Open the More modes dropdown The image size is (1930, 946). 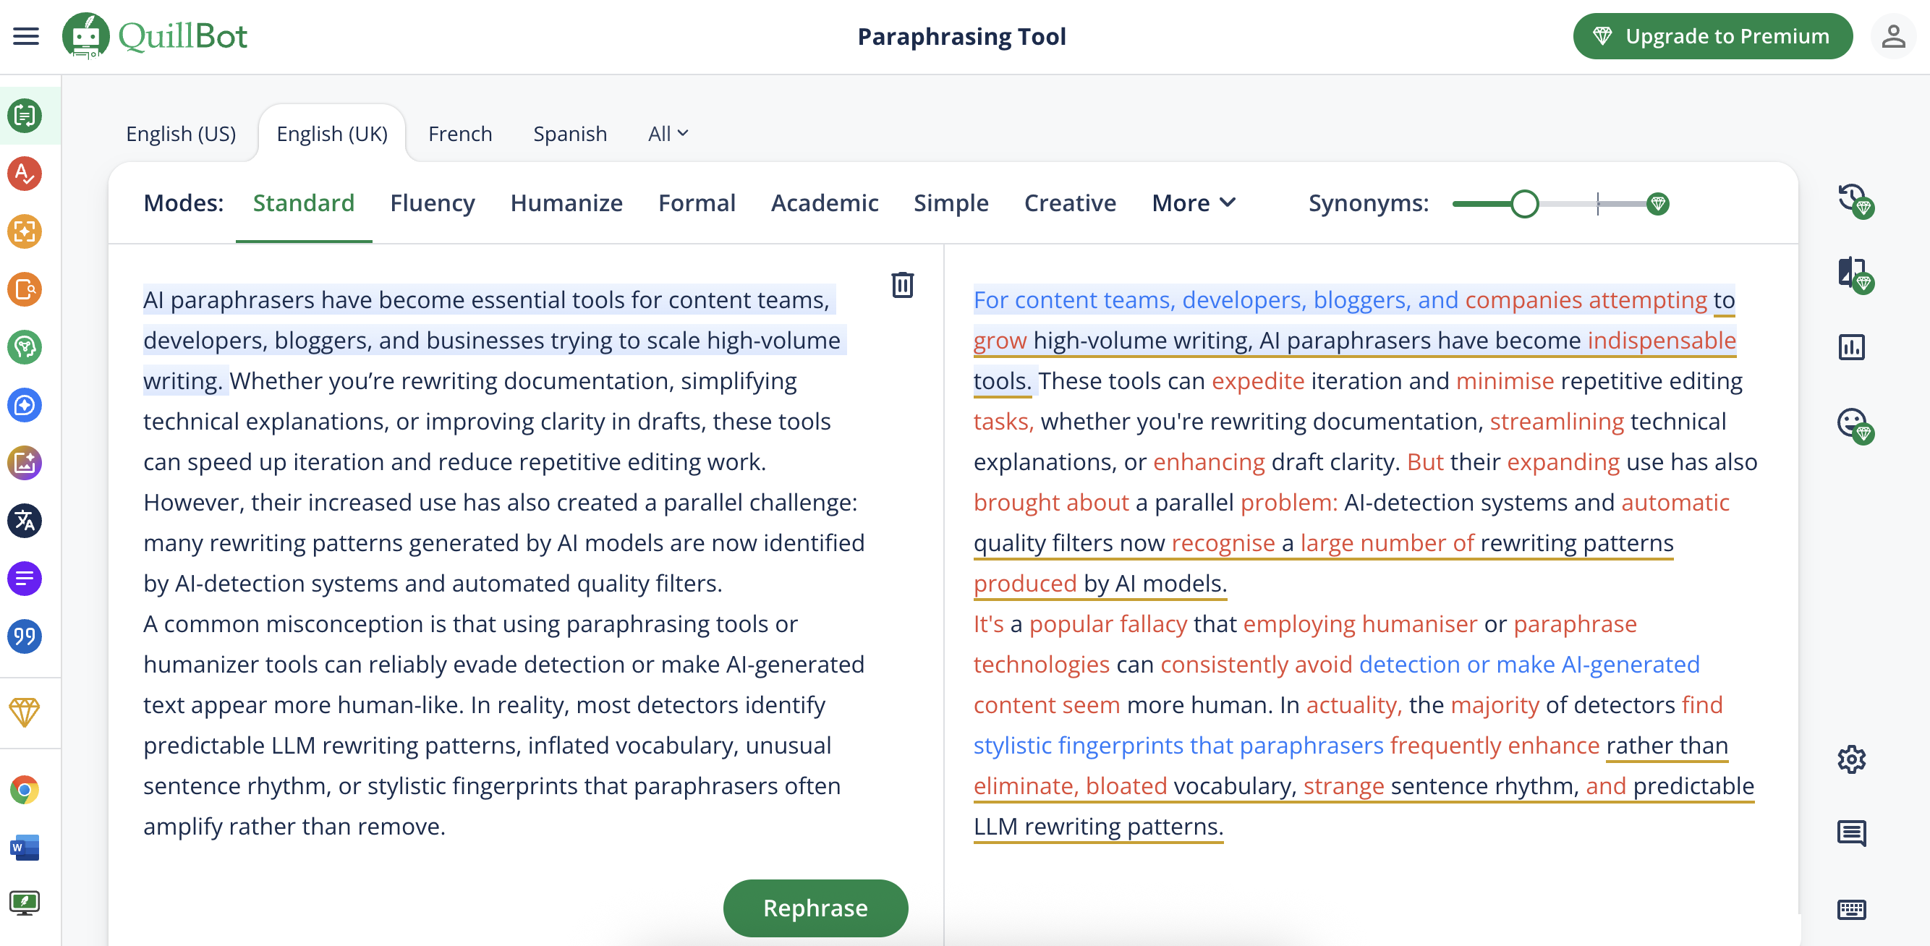[1193, 203]
